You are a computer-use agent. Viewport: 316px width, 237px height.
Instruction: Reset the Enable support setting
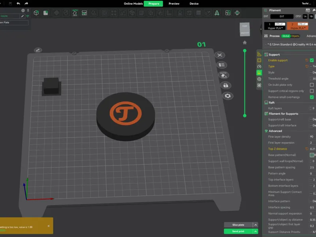[307, 60]
